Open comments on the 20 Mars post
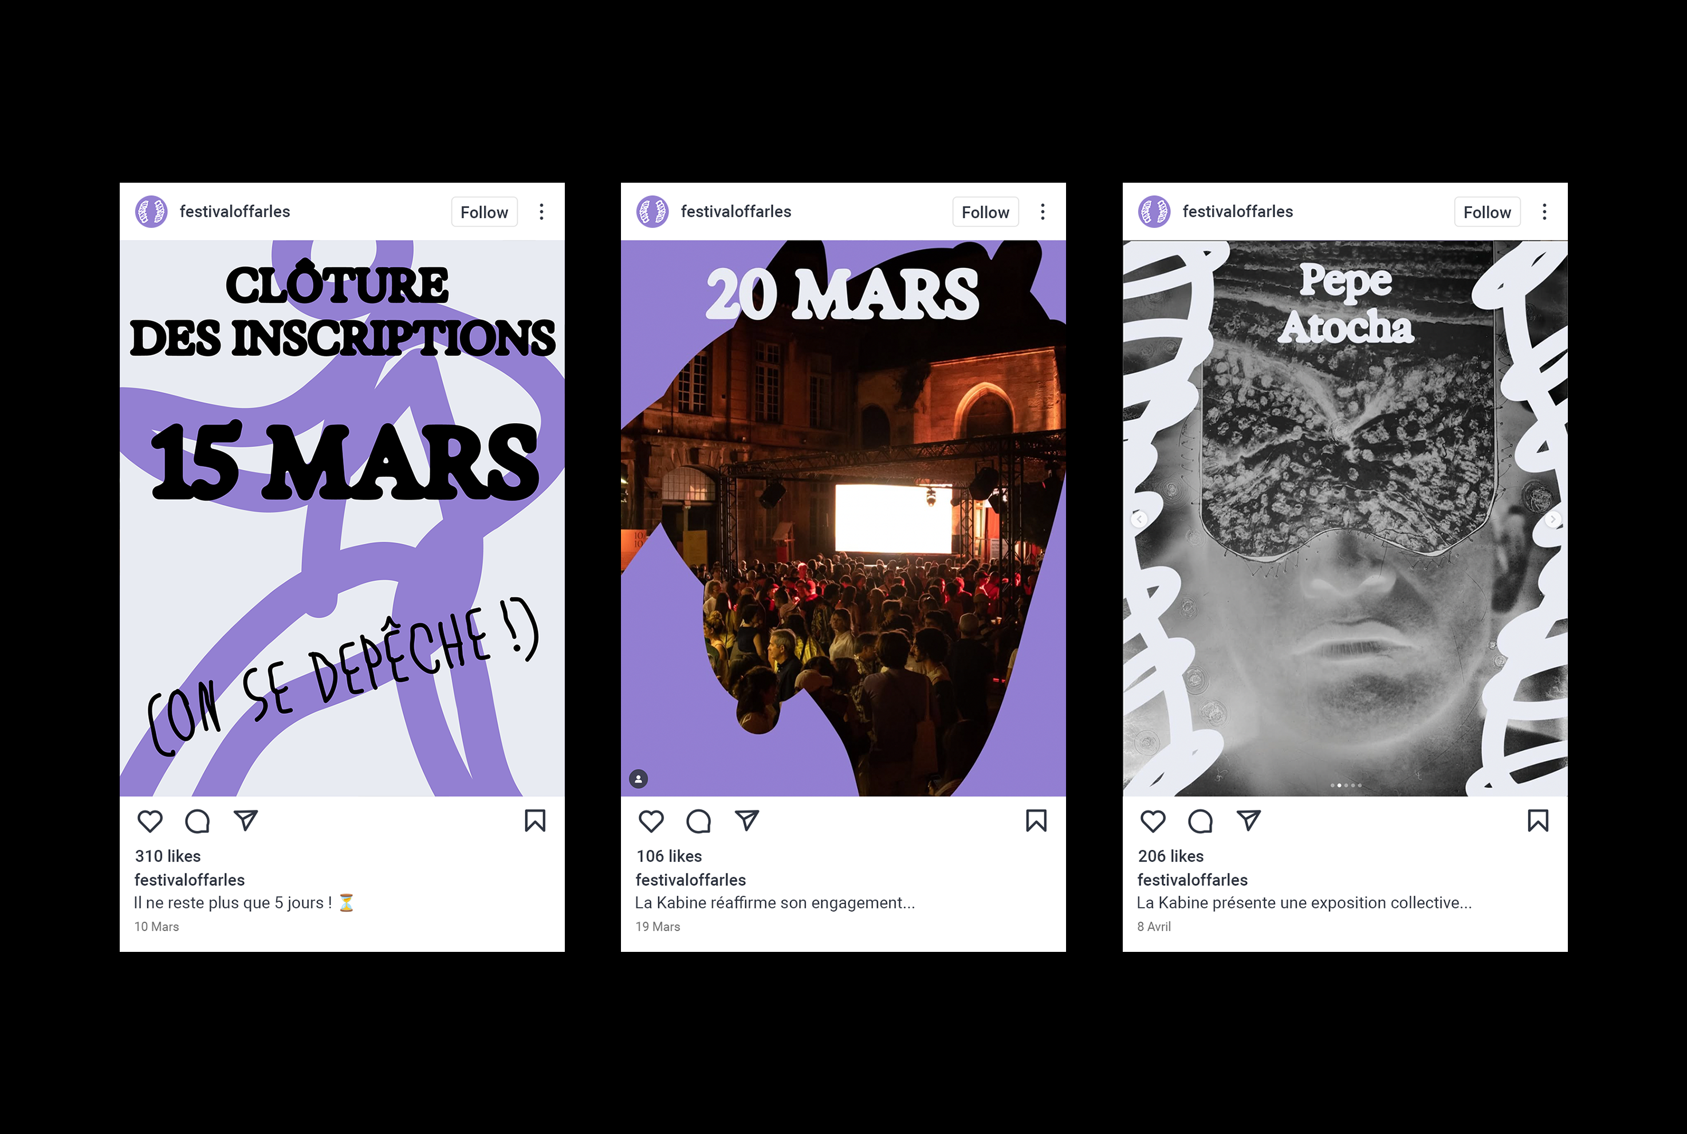This screenshot has width=1687, height=1134. (699, 821)
